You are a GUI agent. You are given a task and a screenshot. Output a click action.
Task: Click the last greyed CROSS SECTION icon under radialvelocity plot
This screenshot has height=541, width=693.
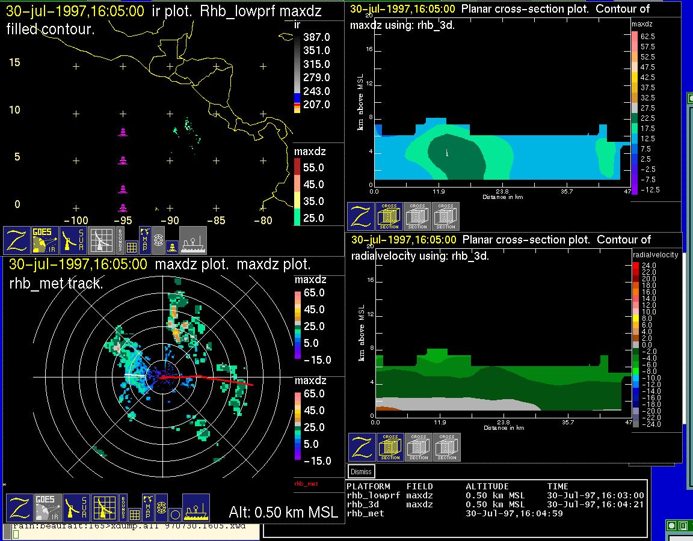click(447, 447)
